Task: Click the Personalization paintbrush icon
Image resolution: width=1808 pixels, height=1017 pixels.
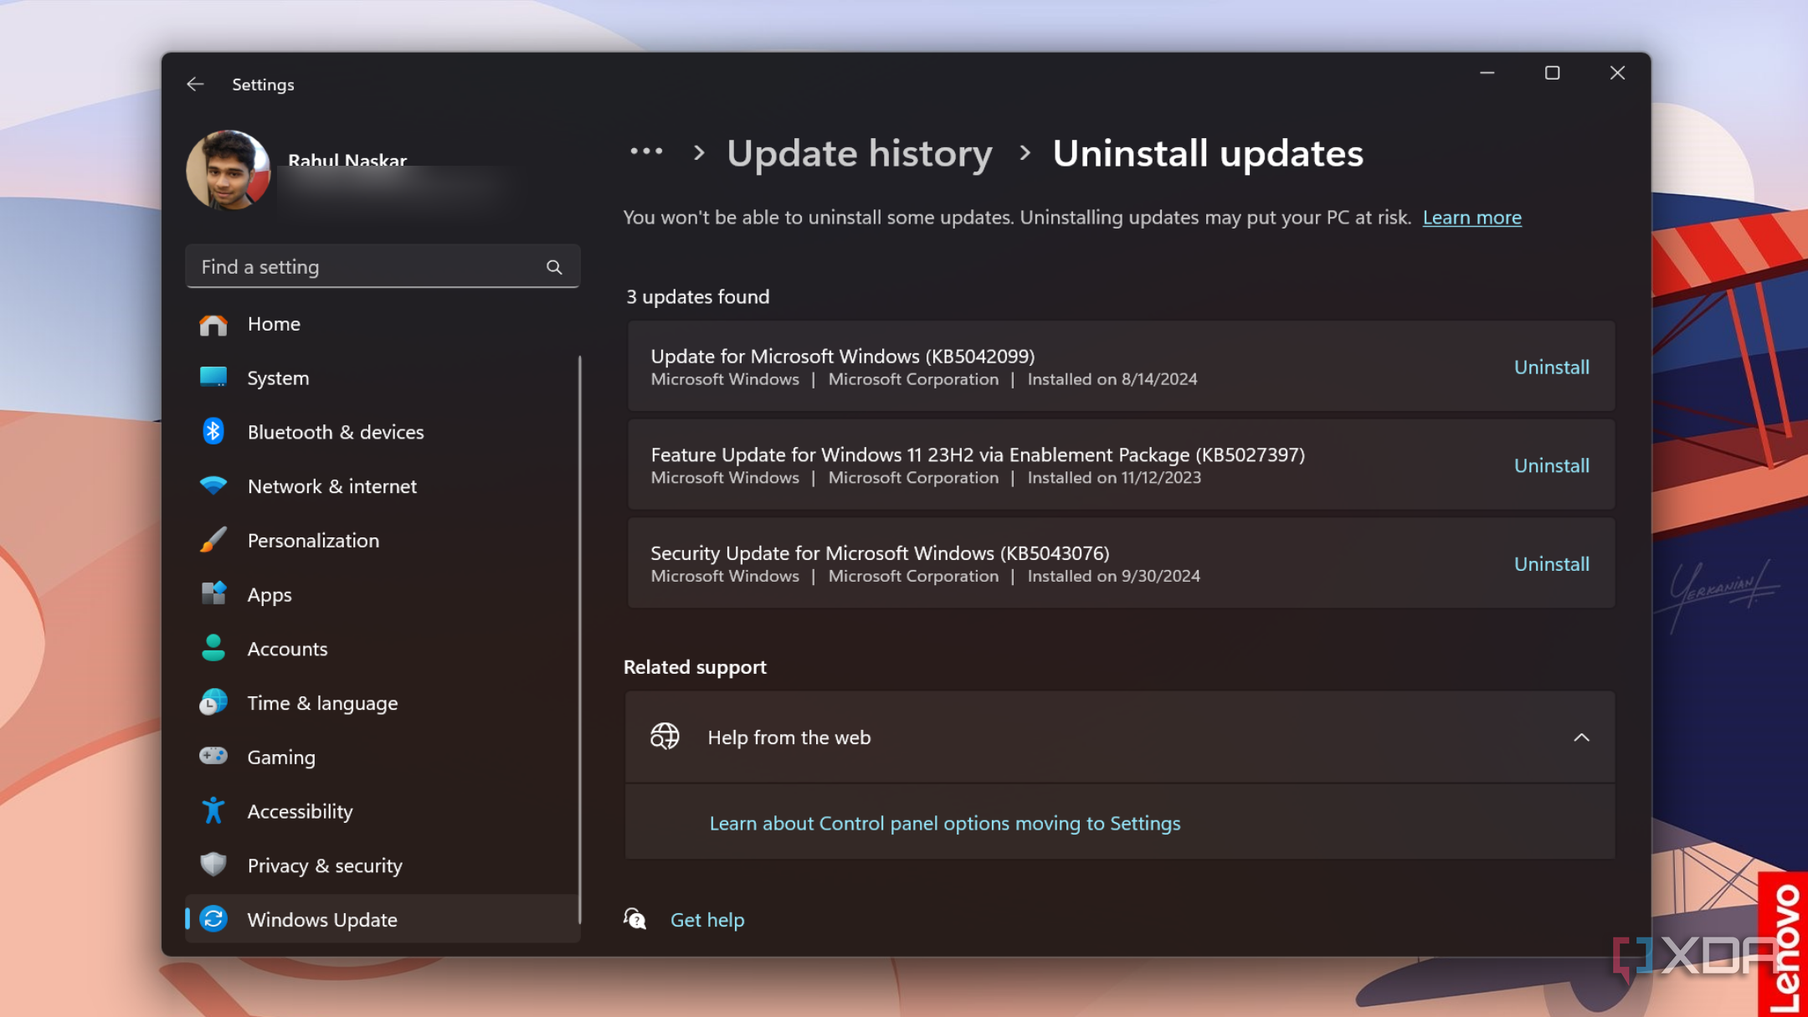Action: coord(213,541)
